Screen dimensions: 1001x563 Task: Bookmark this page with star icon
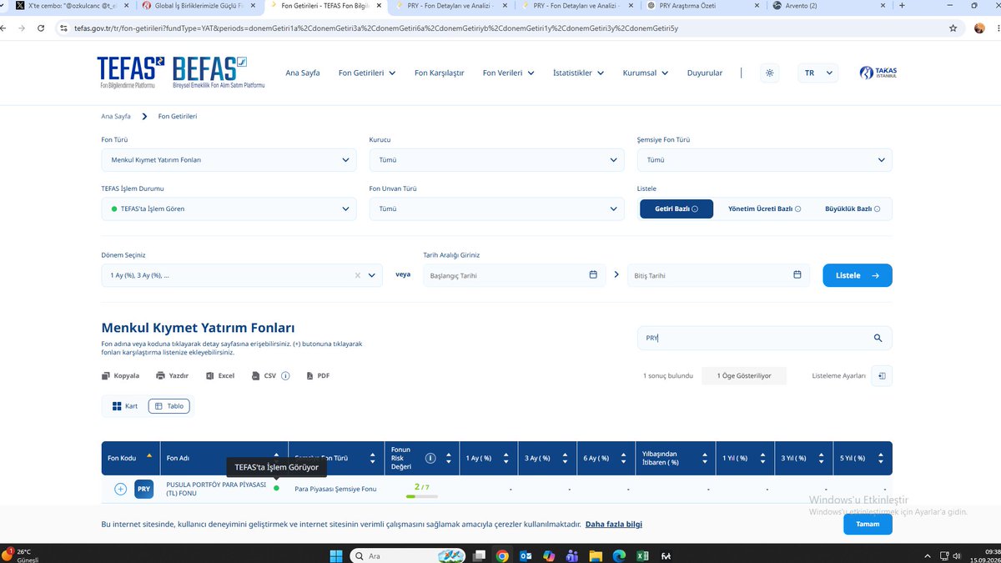[x=953, y=28]
